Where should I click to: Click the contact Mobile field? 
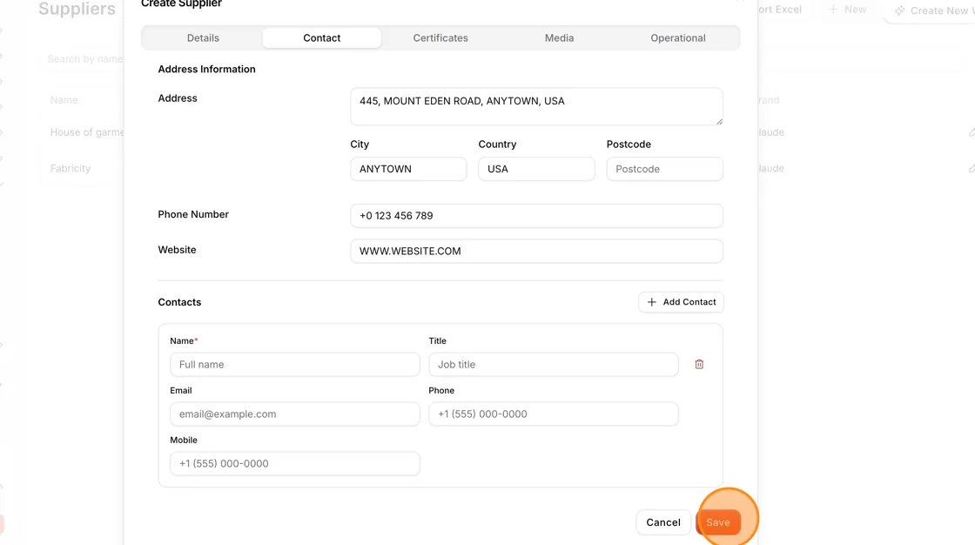295,464
